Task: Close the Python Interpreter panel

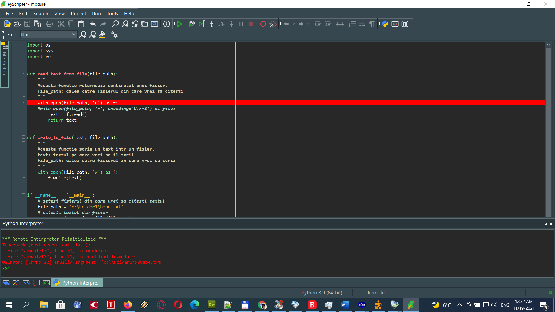Action: [x=551, y=224]
